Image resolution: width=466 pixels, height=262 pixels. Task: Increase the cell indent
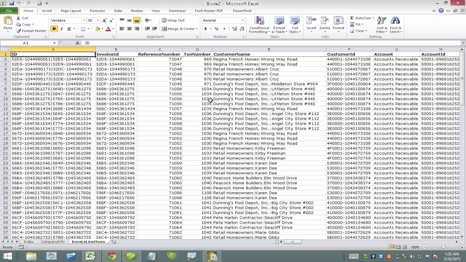155,29
